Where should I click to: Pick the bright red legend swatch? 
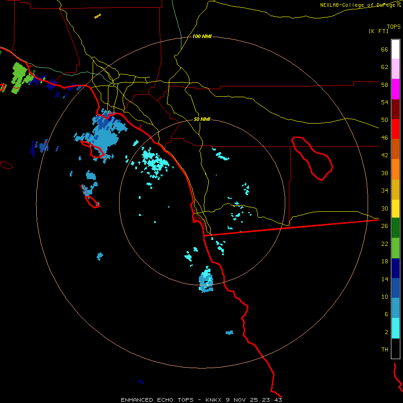click(395, 129)
